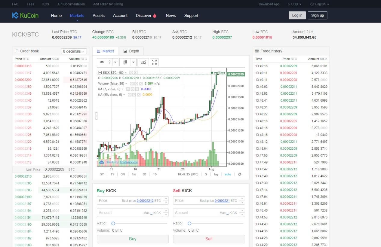Click the dollar currency icon
381x247 pixels.
289,4
